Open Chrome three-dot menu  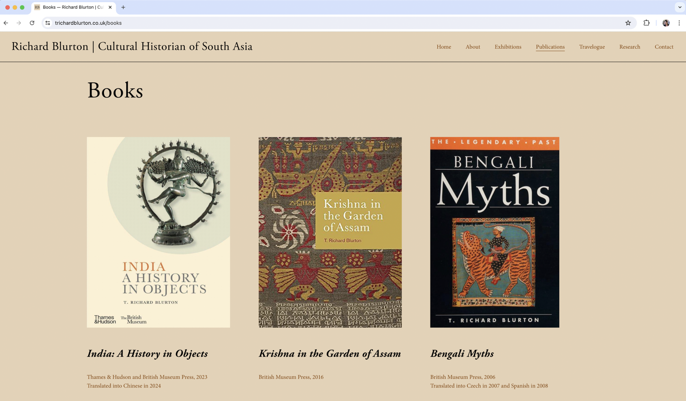pos(679,23)
